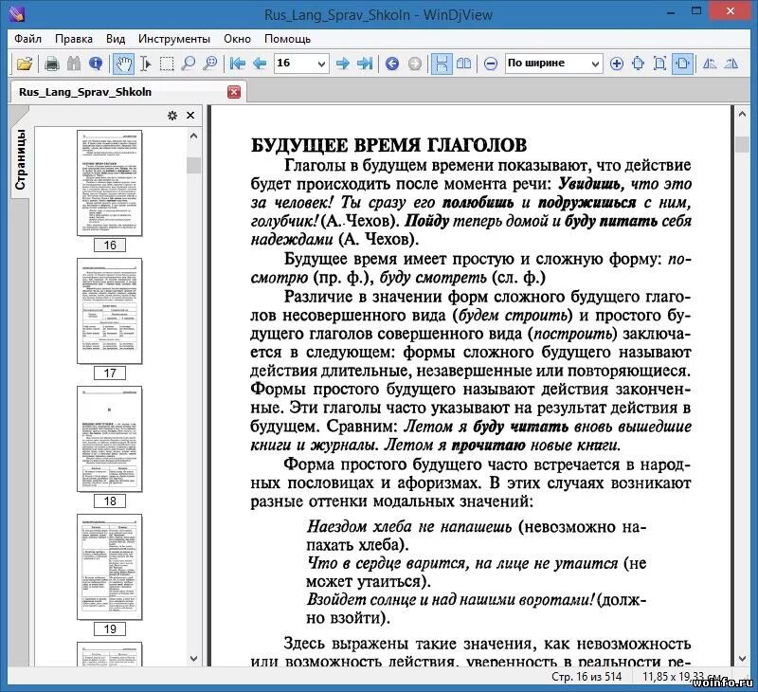Select page 17 thumbnail
Screen dimensions: 758x692
[110, 311]
